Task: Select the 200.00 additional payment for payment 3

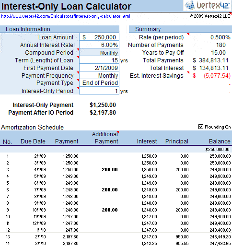Action: click(x=110, y=170)
